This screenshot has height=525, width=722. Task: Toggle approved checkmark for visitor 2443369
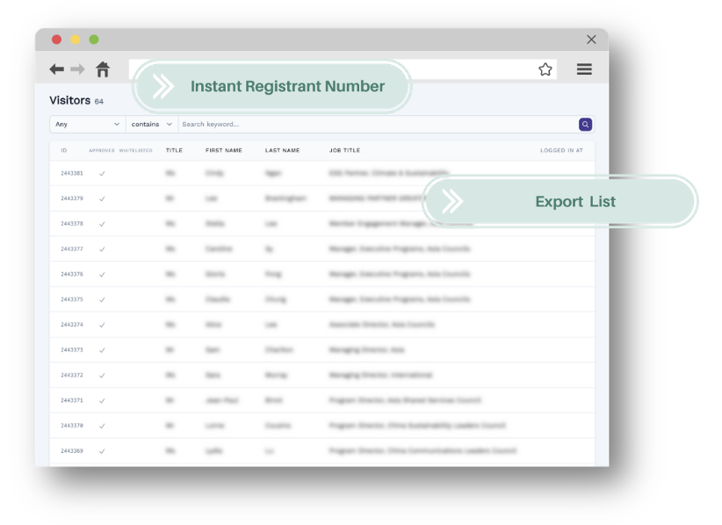click(x=102, y=451)
